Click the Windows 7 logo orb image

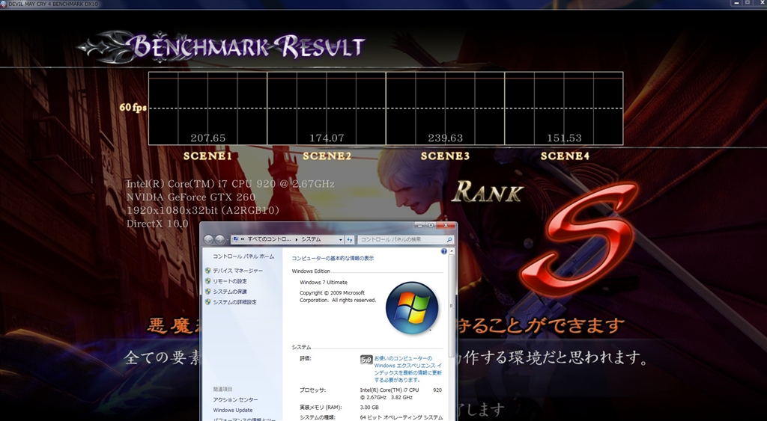(412, 307)
